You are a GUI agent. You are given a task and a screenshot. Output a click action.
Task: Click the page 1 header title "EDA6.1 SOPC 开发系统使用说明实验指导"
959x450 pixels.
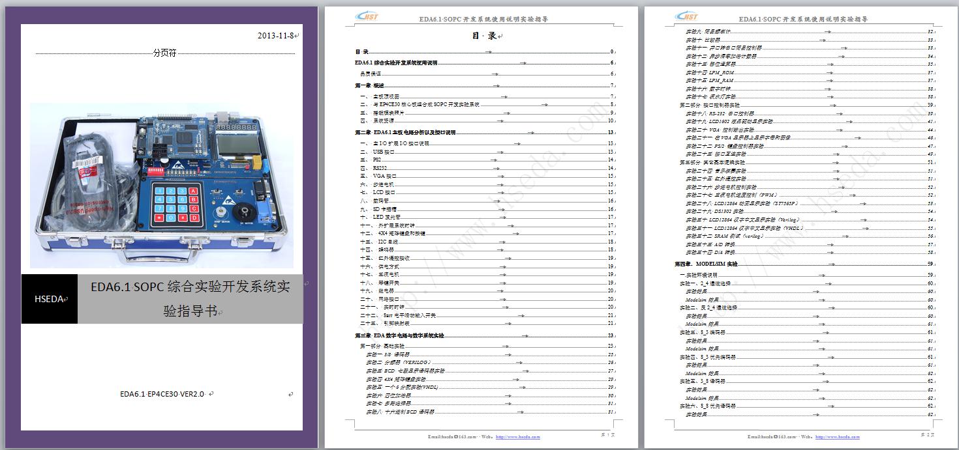tap(485, 19)
